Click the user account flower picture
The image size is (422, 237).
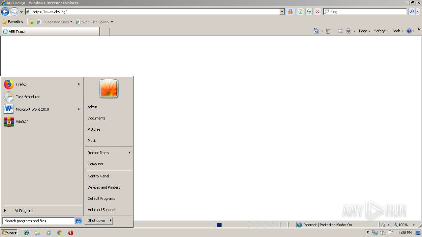click(109, 89)
